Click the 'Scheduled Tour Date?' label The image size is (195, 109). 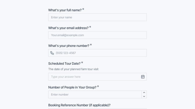(64, 64)
